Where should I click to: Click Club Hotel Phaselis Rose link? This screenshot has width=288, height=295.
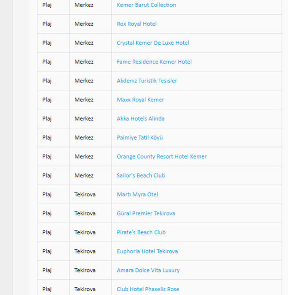point(148,289)
